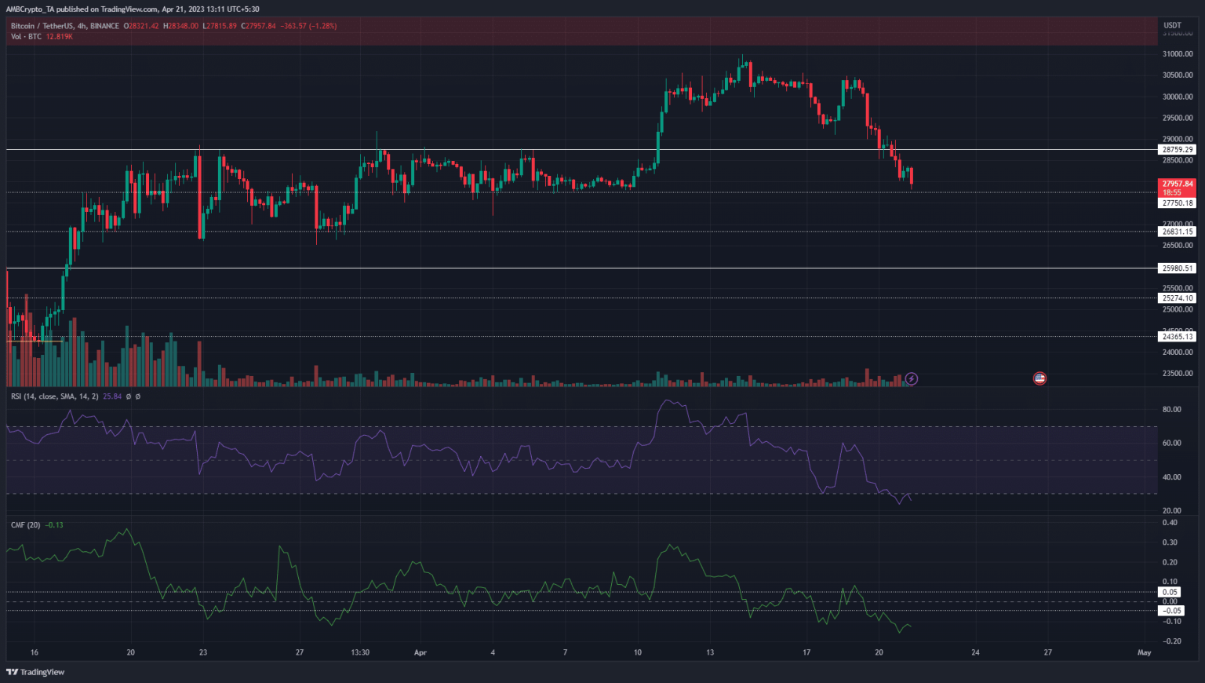Click the May date on time axis
This screenshot has height=683, width=1205.
point(1144,652)
